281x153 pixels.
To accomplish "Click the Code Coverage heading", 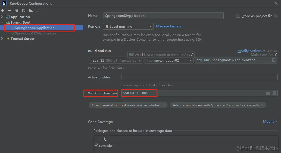I will [x=100, y=122].
